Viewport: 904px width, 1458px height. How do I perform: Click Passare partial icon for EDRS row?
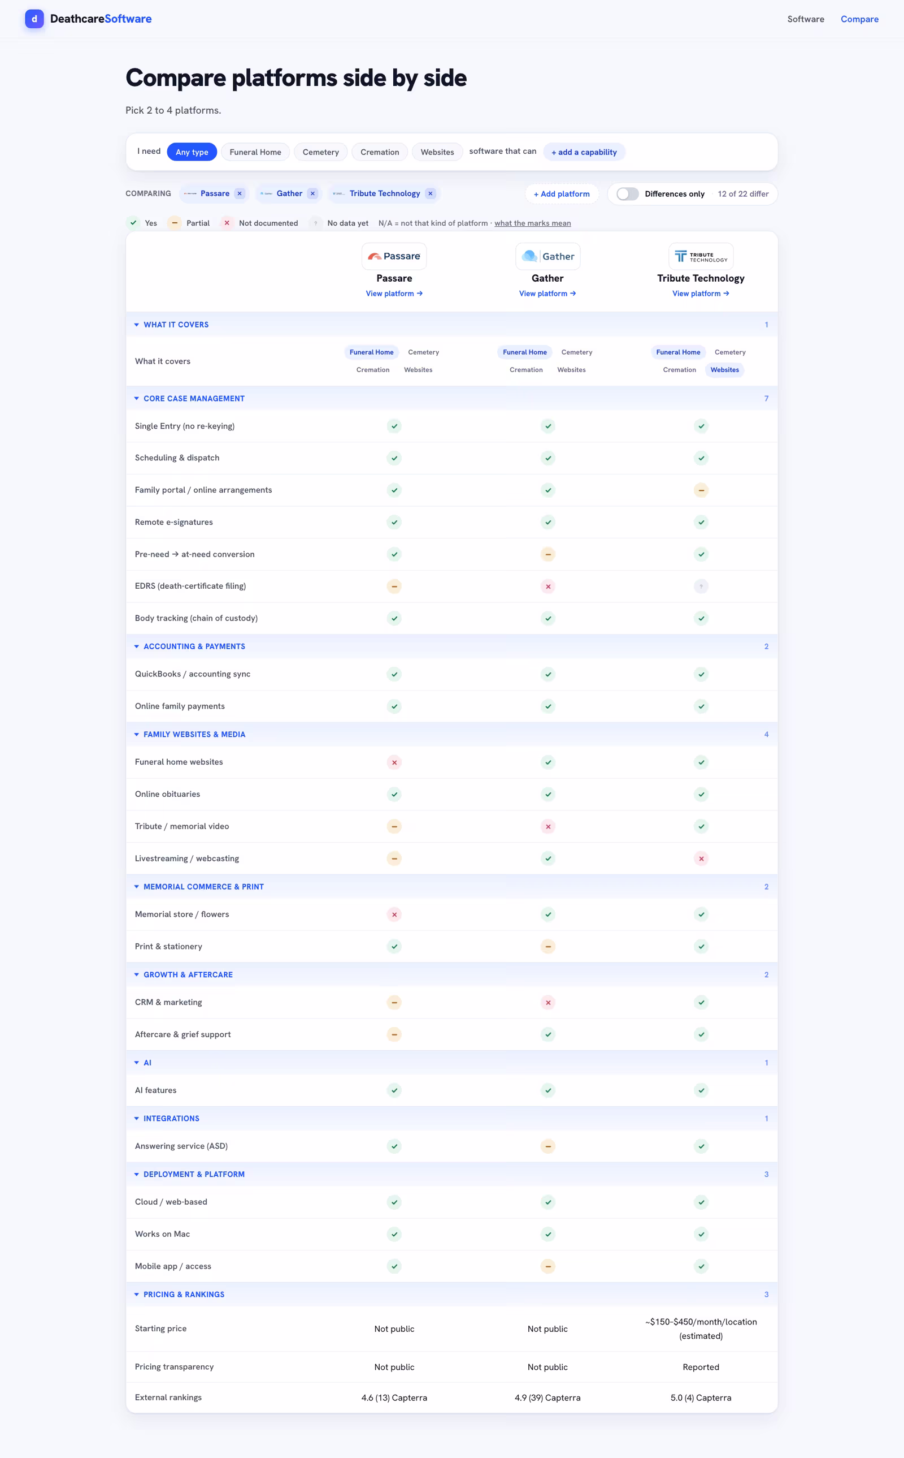tap(394, 586)
